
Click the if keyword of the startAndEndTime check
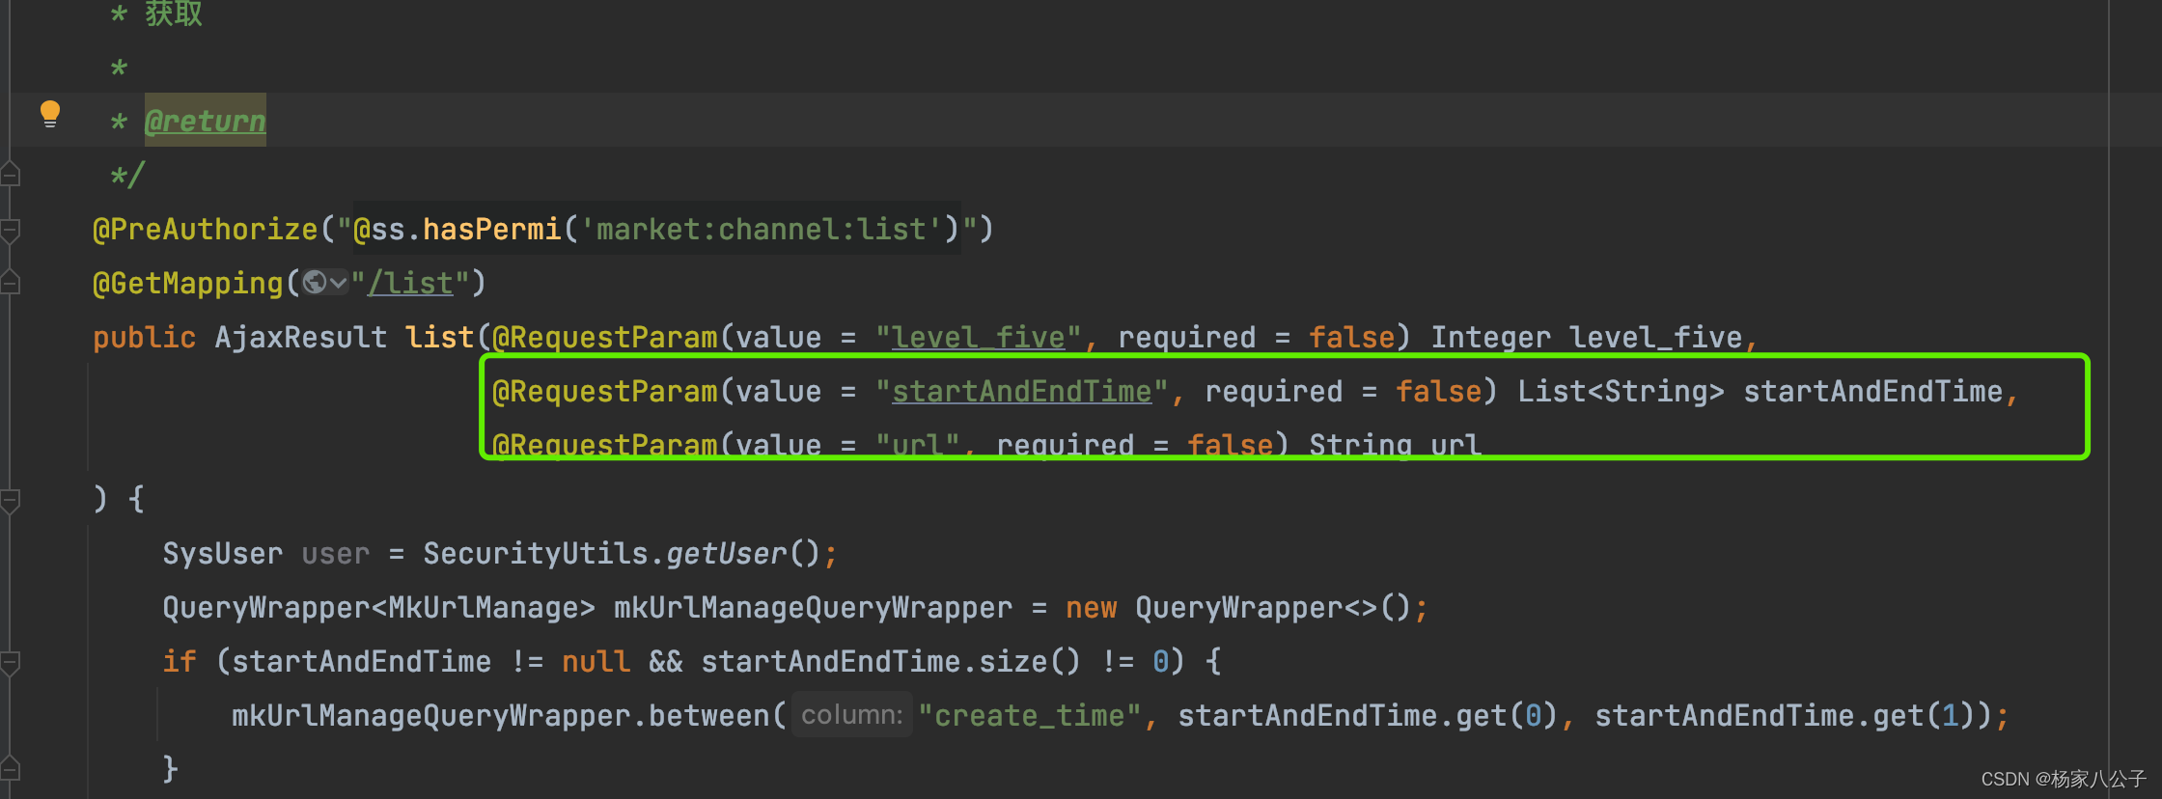coord(180,661)
